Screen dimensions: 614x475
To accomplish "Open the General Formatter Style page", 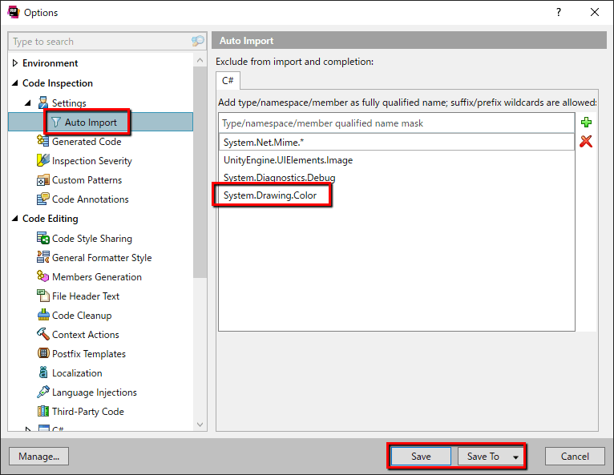I will [102, 258].
